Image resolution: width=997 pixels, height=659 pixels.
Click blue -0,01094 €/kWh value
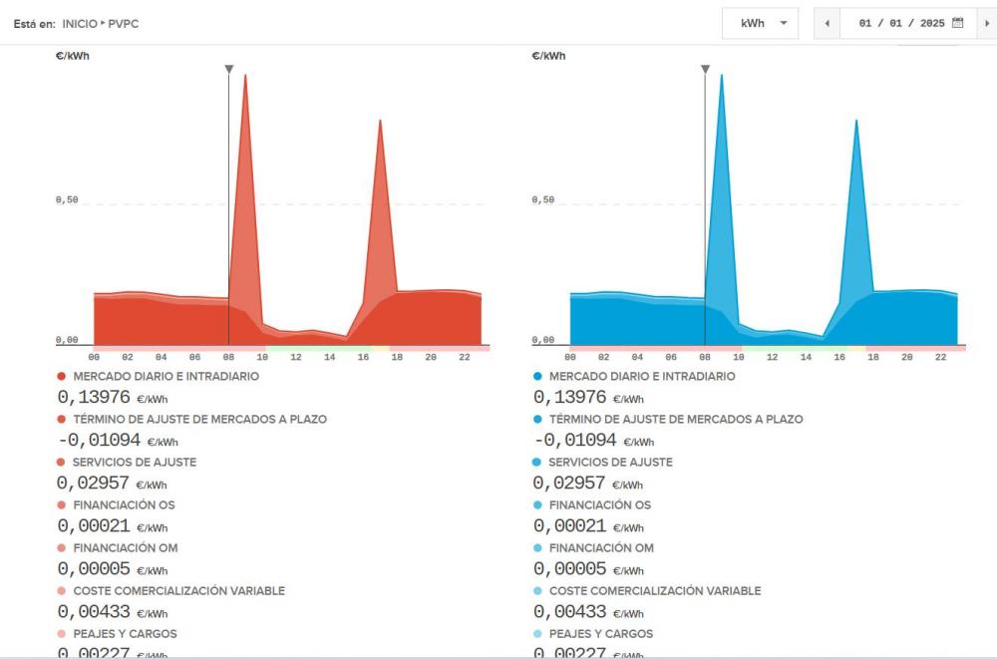(594, 441)
